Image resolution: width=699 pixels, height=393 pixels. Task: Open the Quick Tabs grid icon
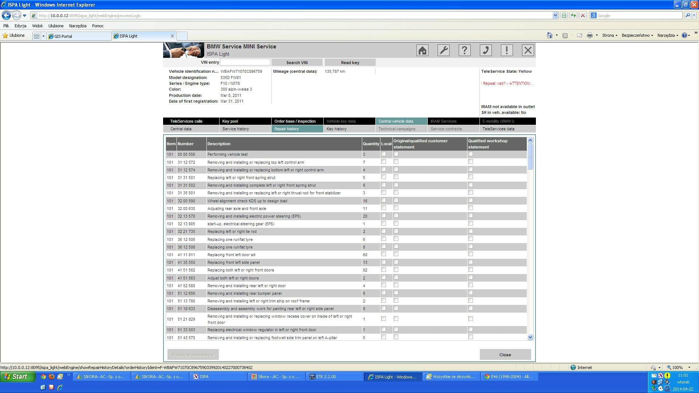point(36,36)
